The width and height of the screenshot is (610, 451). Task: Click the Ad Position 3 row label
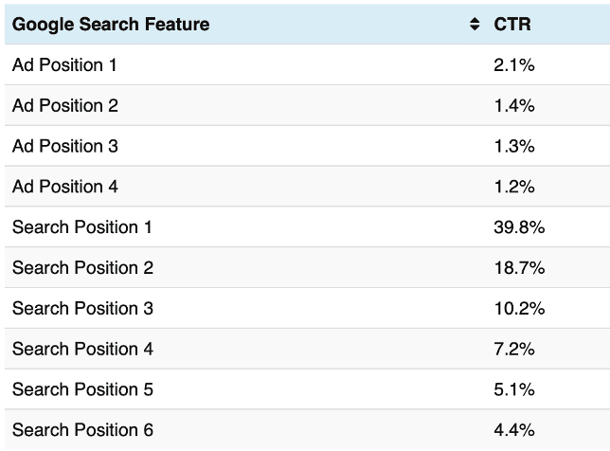tap(64, 147)
